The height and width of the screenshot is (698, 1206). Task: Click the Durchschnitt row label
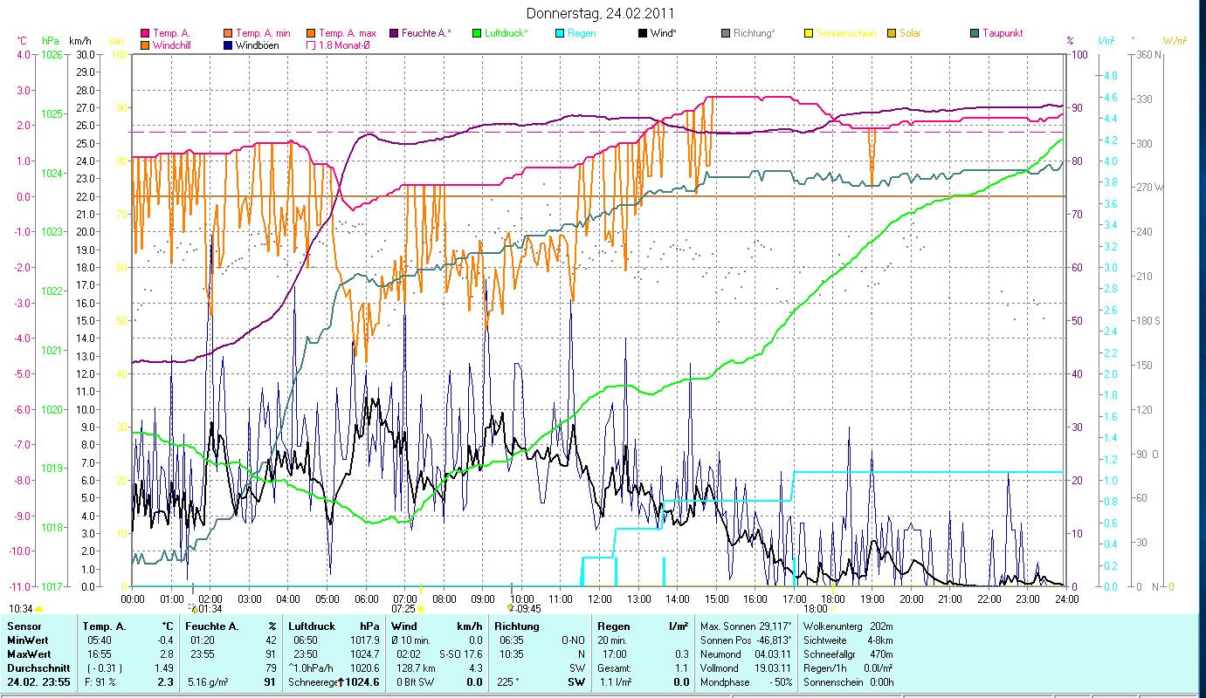point(37,667)
